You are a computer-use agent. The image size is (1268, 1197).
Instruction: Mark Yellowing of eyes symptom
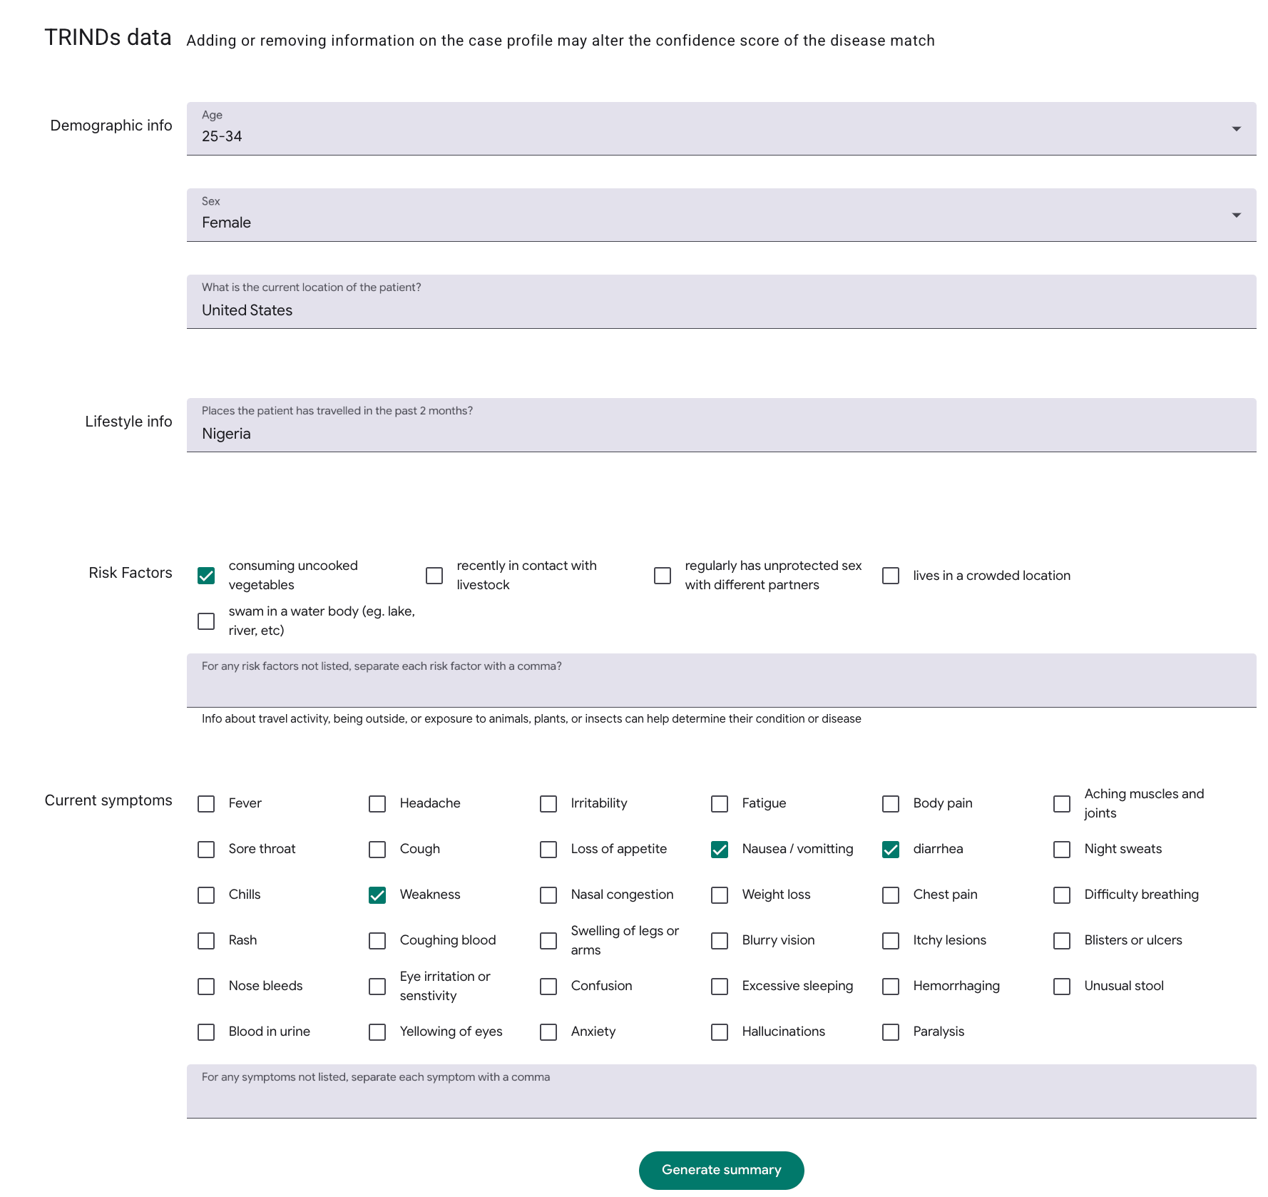pyautogui.click(x=377, y=1032)
